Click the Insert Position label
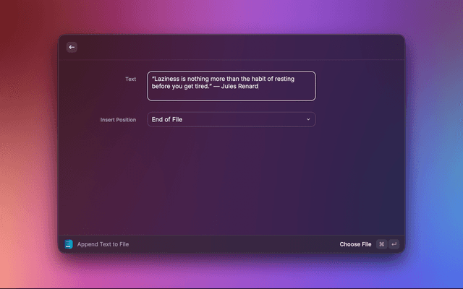Screen dimensions: 463x289 click(118, 119)
